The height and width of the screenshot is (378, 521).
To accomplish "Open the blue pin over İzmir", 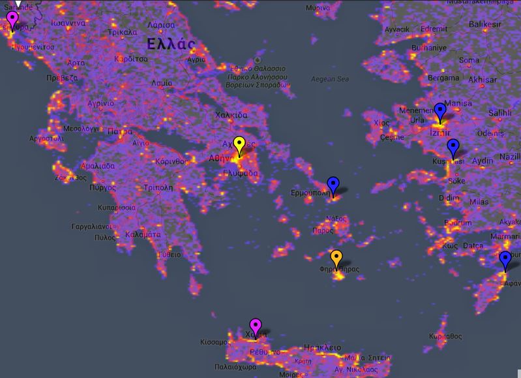I will (x=440, y=111).
